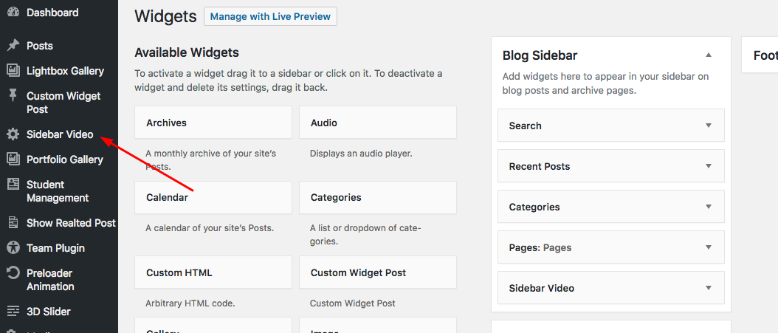Expand the Recent Posts widget arrow
This screenshot has width=778, height=333.
tap(709, 166)
